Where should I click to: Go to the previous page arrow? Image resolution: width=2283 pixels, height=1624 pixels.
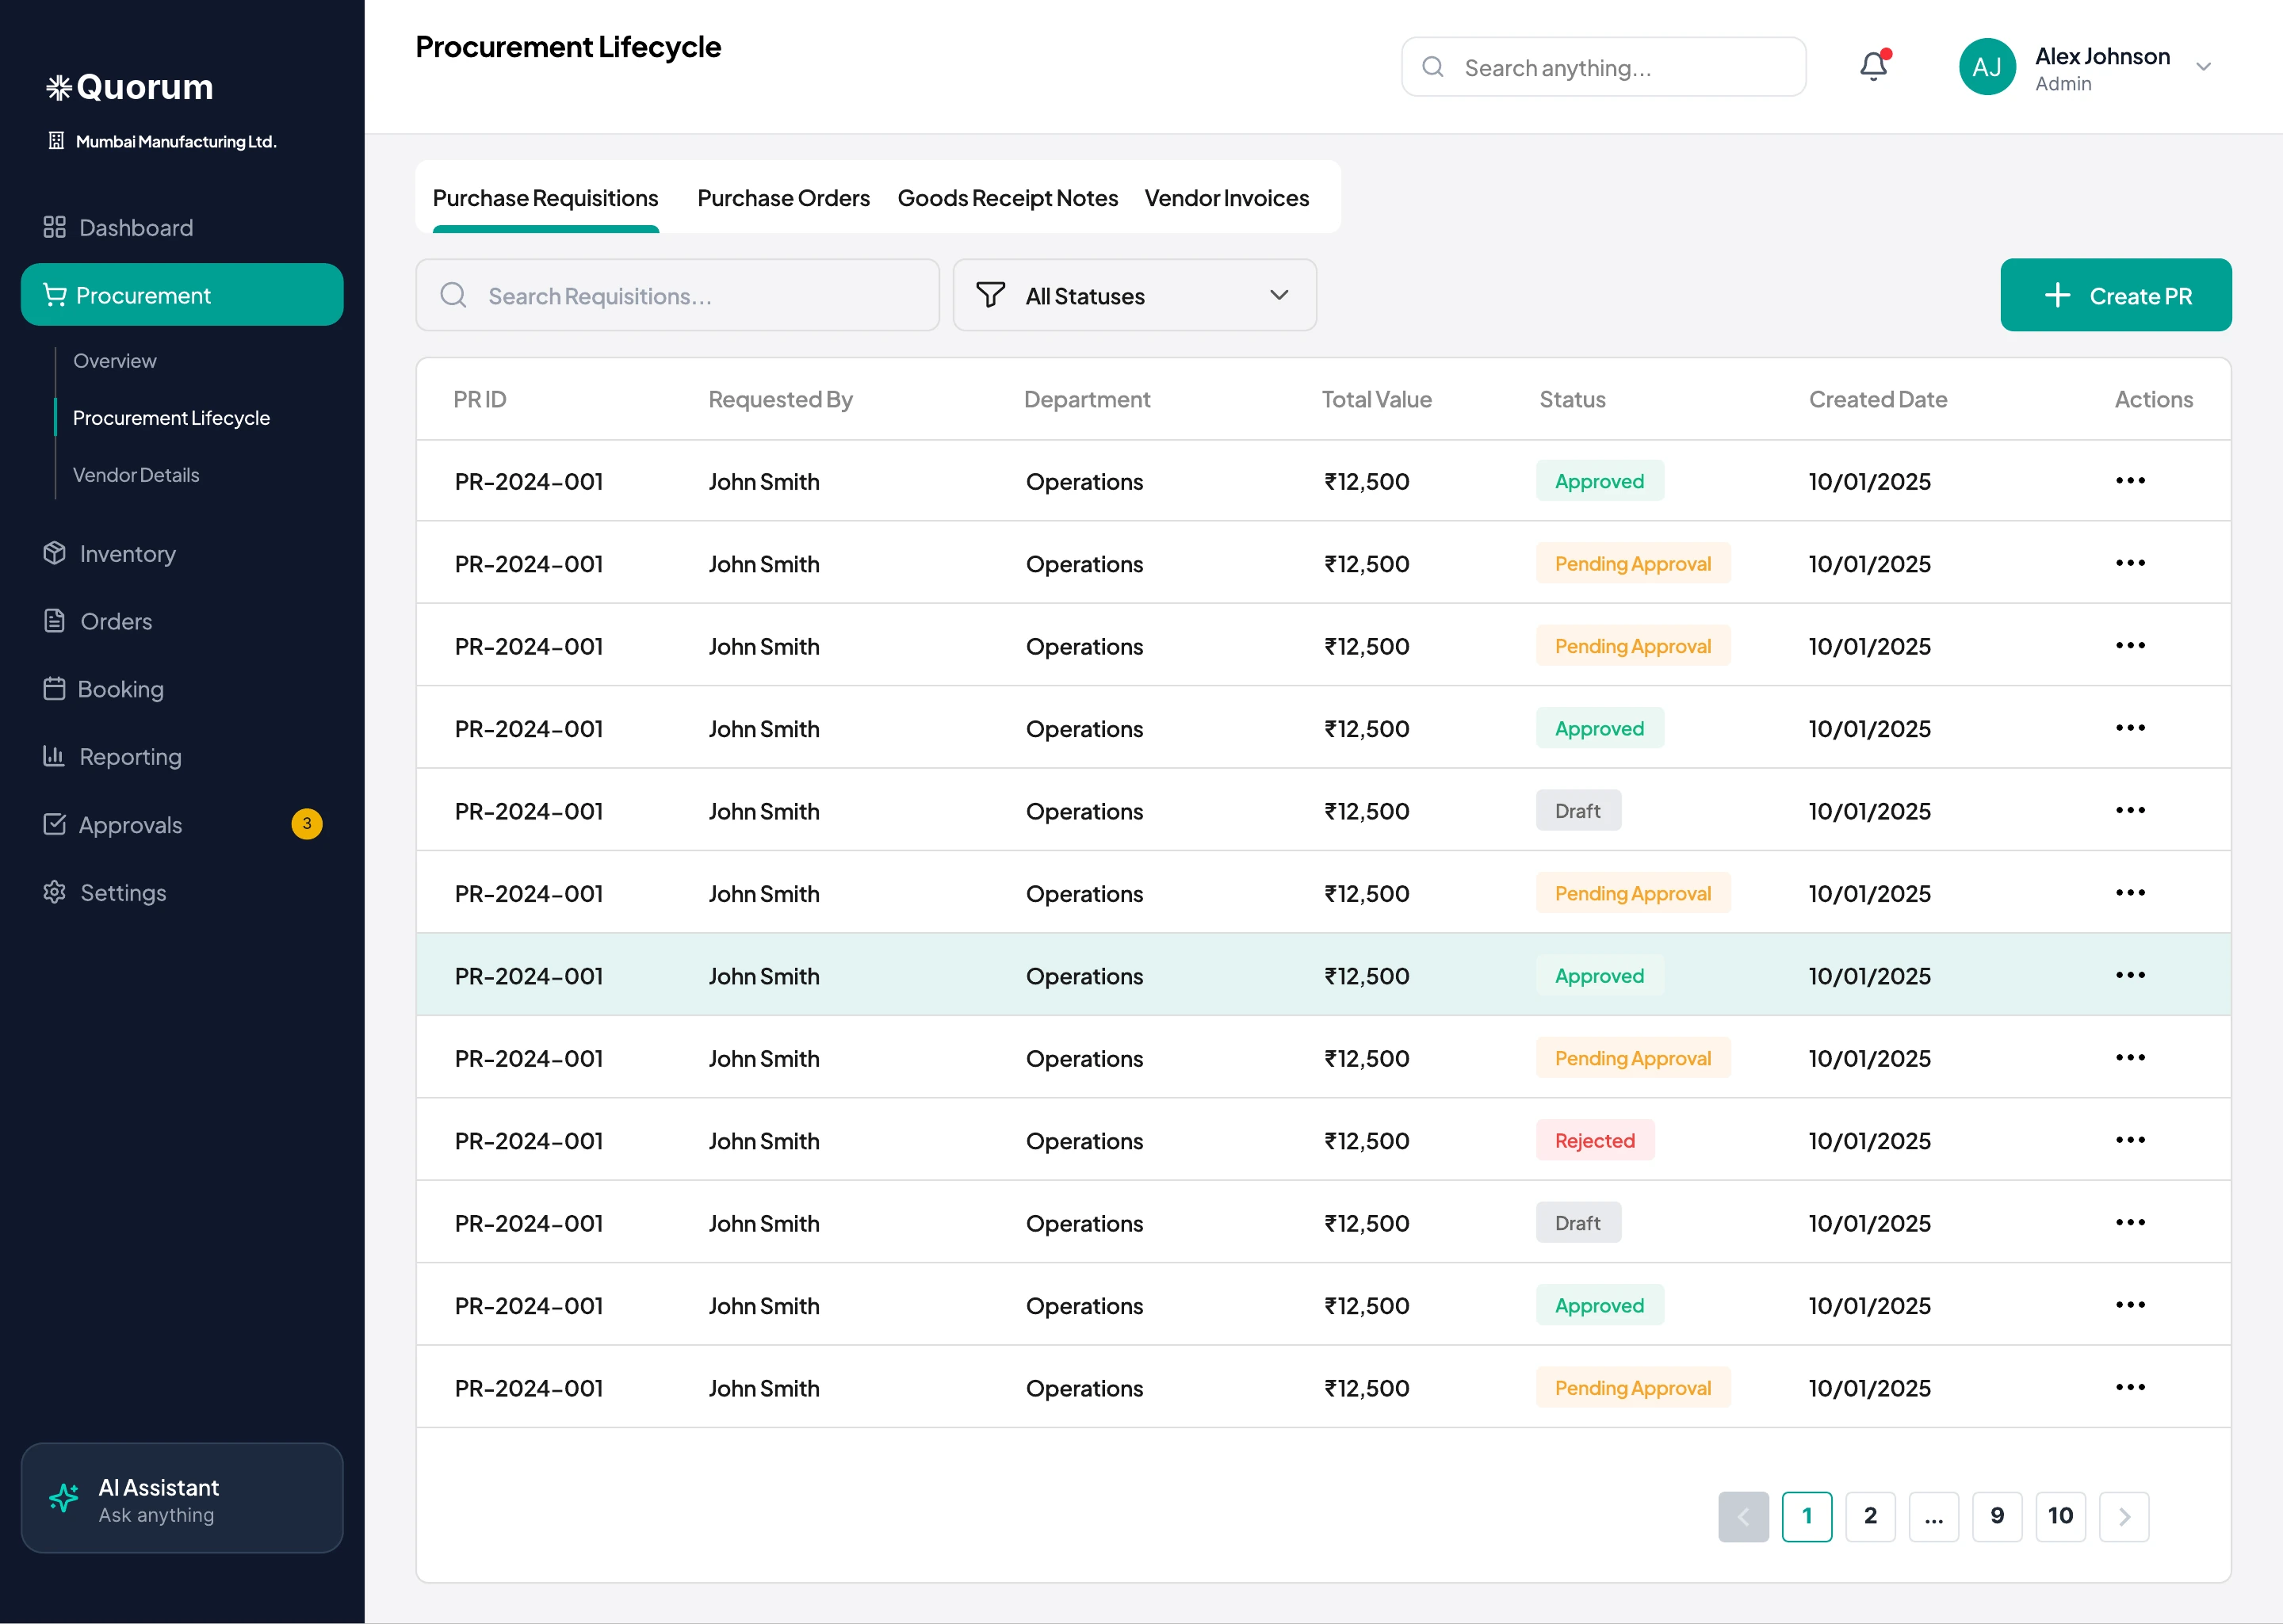tap(1743, 1517)
